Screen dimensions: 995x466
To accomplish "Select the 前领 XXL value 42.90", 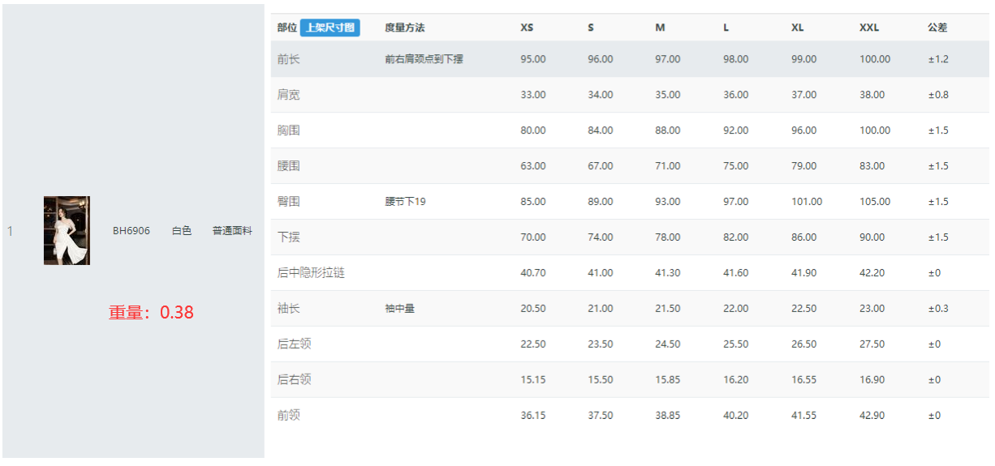I will coord(872,416).
